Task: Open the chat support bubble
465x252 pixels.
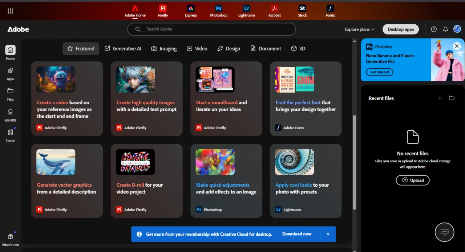Action: click(x=444, y=232)
